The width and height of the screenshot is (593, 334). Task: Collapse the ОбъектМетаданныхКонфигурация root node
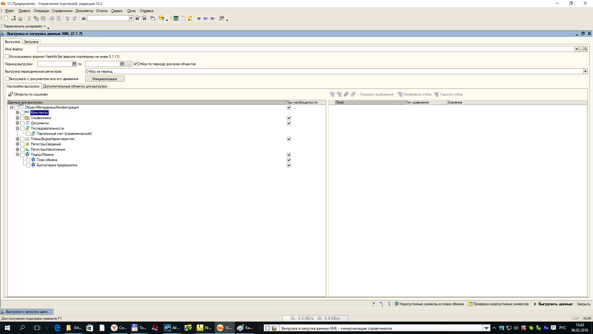[x=12, y=107]
